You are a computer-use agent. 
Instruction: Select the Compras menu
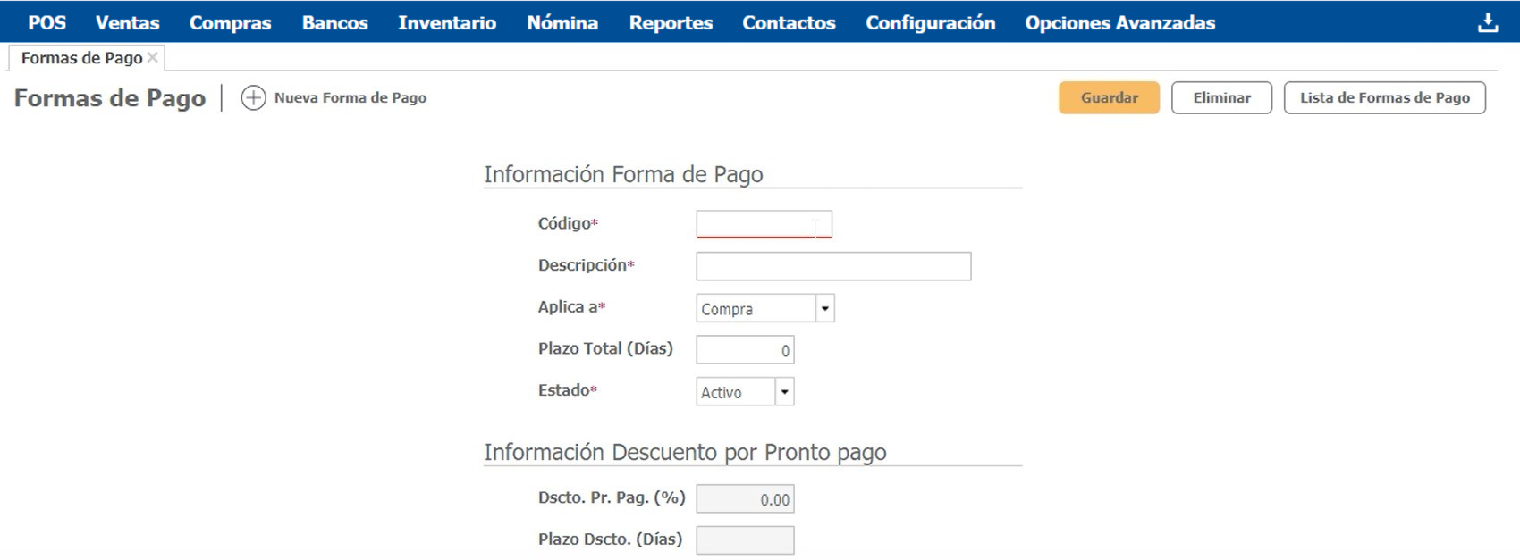(x=230, y=22)
